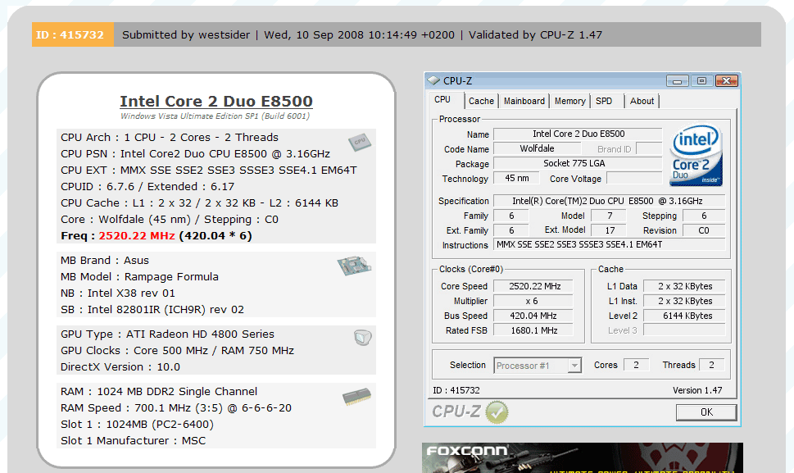Switch to the Memory tab
The height and width of the screenshot is (473, 794).
pyautogui.click(x=569, y=101)
